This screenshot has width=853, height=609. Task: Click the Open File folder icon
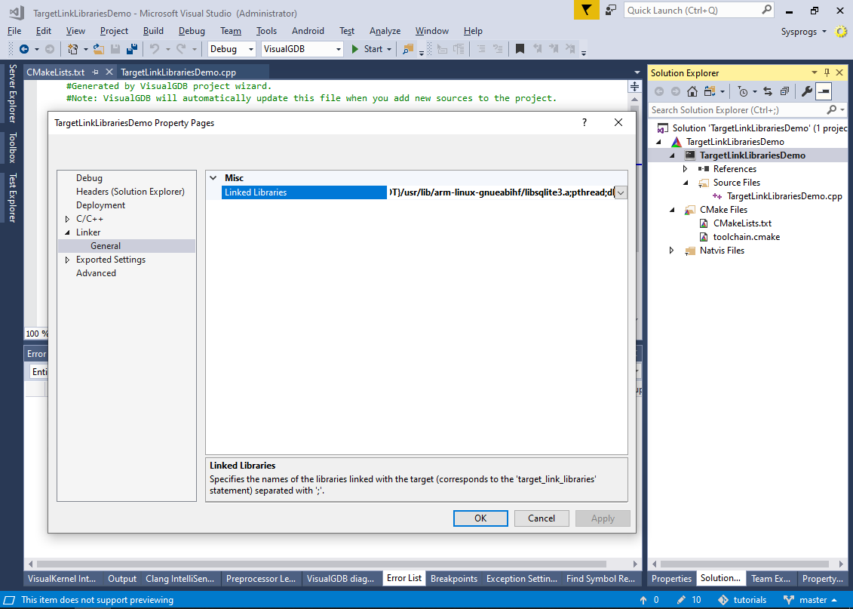pyautogui.click(x=99, y=49)
